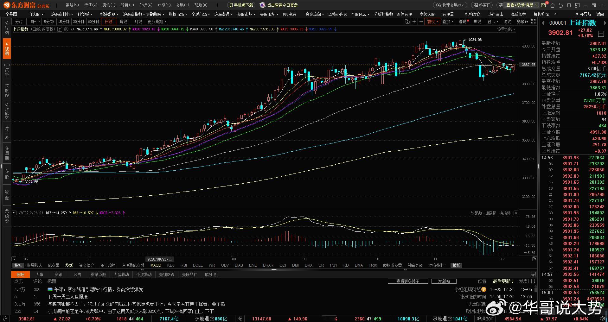
Task: Open the mail inbox envelope icon
Action: [544, 5]
